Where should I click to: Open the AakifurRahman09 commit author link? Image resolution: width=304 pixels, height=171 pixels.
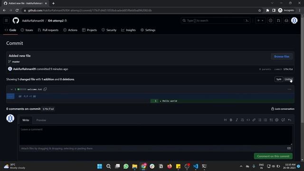tap(24, 69)
